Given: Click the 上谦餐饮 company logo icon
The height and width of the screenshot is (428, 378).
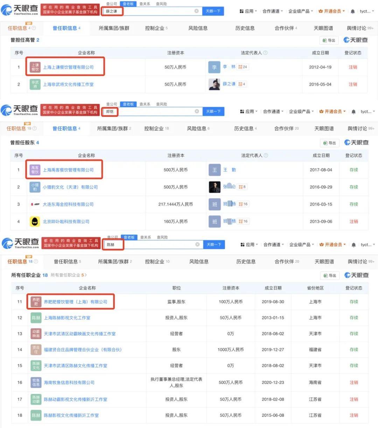Looking at the screenshot, I should point(35,67).
